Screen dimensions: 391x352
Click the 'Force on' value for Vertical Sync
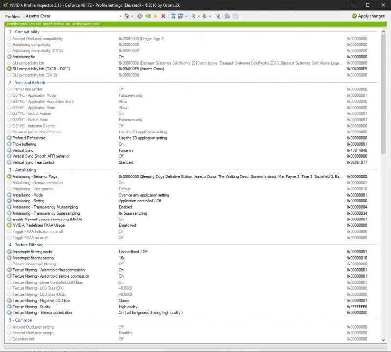126,150
